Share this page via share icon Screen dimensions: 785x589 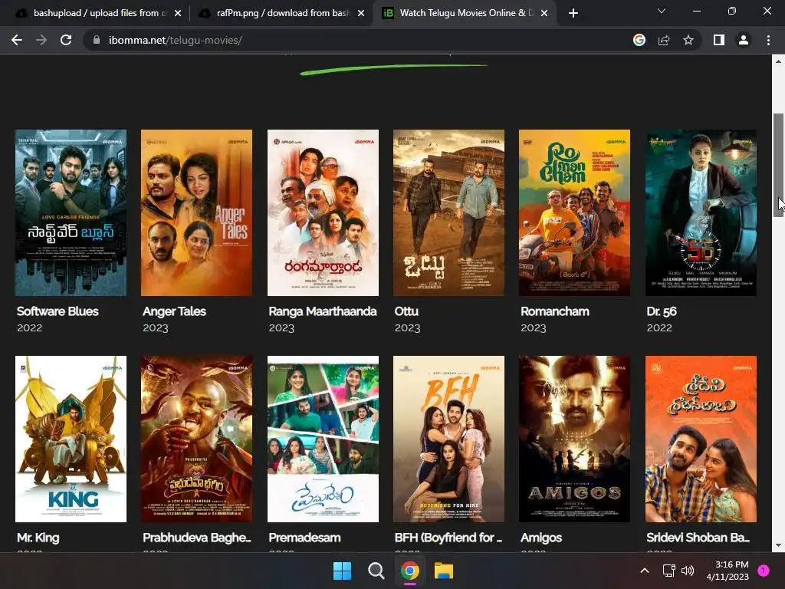point(664,40)
